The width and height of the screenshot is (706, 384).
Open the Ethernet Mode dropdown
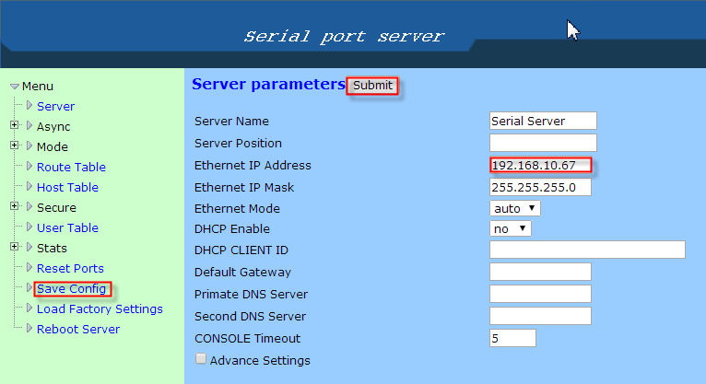[x=514, y=209]
